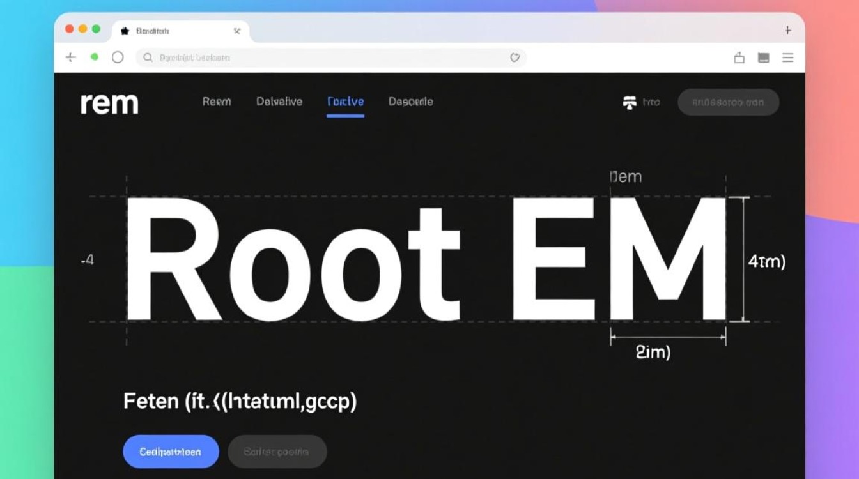Click the 'Root EM' large heading
The width and height of the screenshot is (859, 479).
[x=426, y=259]
